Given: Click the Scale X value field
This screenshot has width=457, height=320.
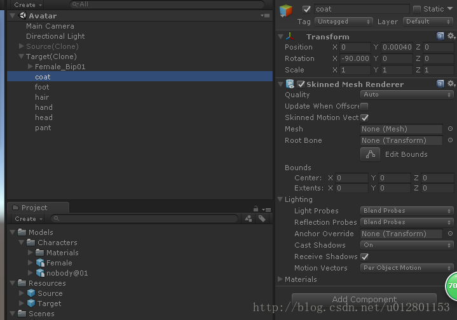Looking at the screenshot, I should coord(355,70).
